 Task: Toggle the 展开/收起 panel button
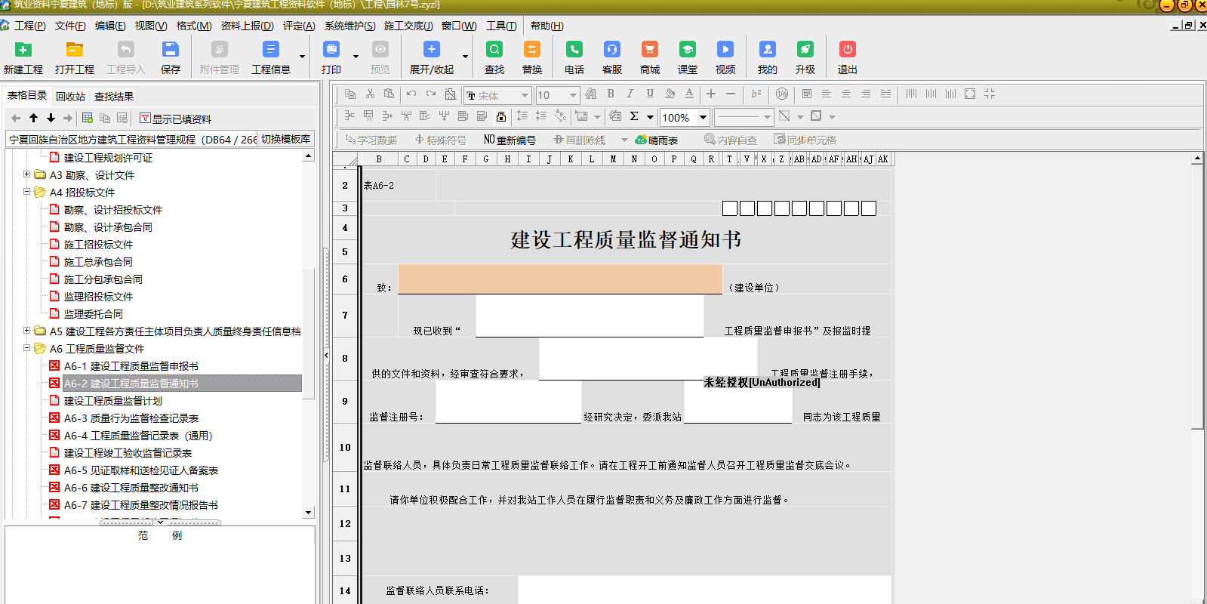tap(431, 50)
